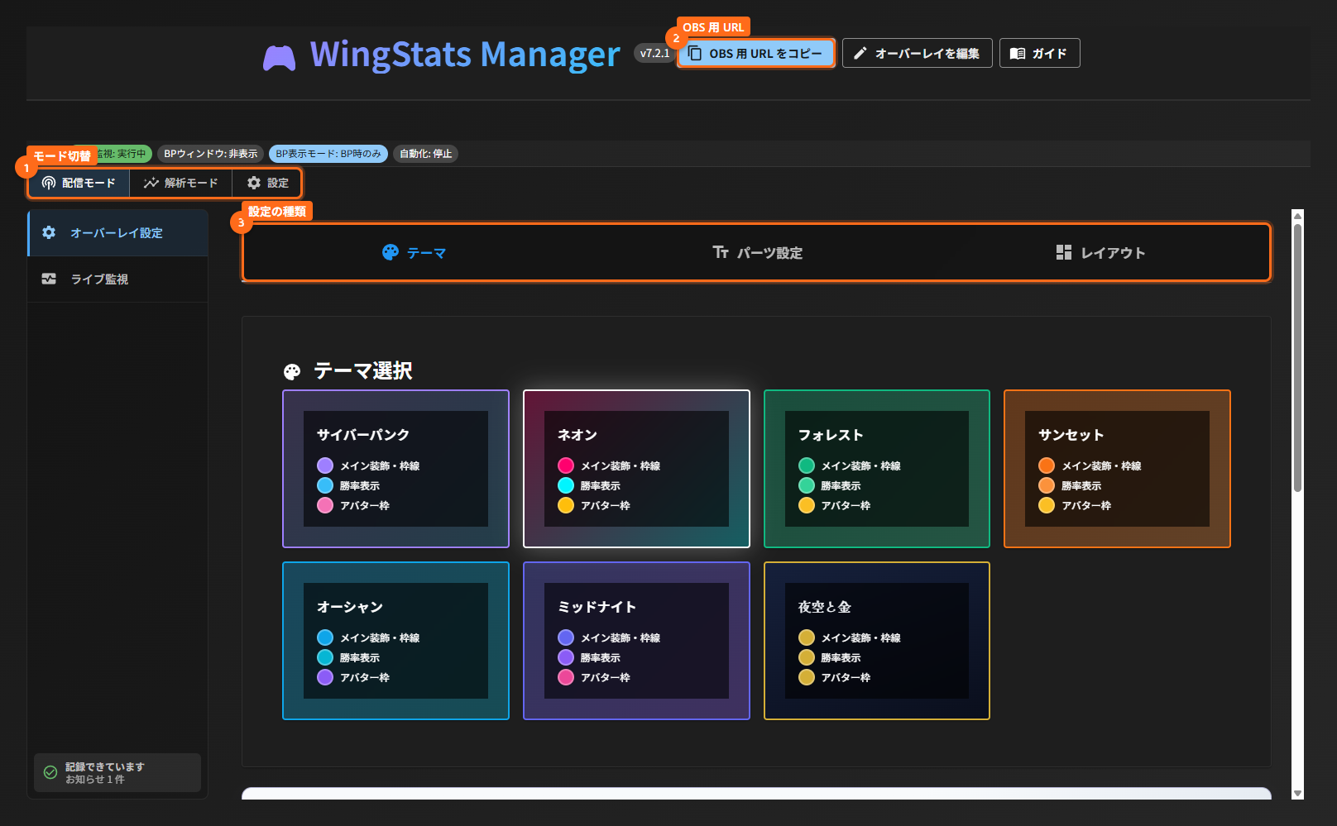Copy the OBS 用 URL
The image size is (1337, 826).
pos(756,53)
